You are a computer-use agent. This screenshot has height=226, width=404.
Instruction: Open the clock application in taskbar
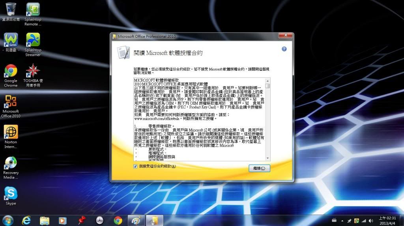click(x=99, y=220)
